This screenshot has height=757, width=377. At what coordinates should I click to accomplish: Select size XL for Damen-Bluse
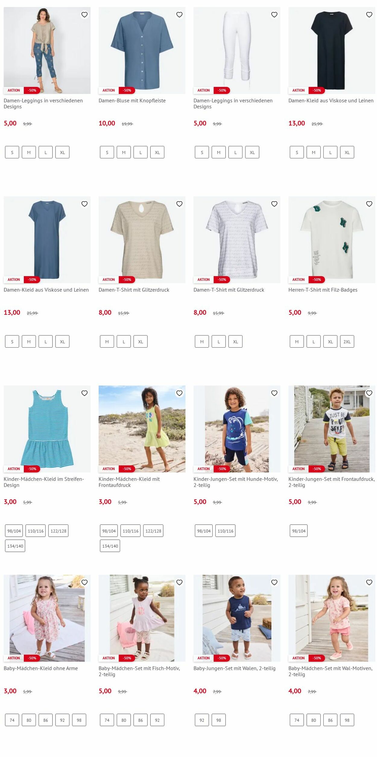tap(157, 152)
